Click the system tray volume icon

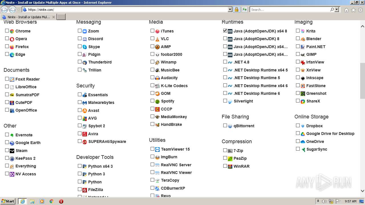tap(324, 201)
